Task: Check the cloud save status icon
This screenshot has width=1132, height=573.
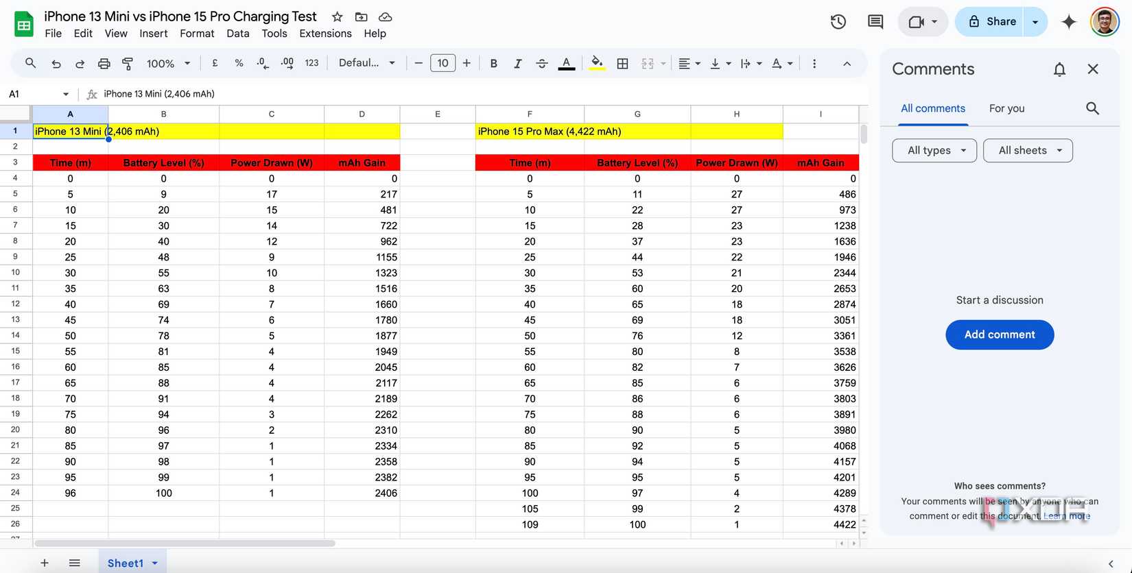Action: [386, 16]
